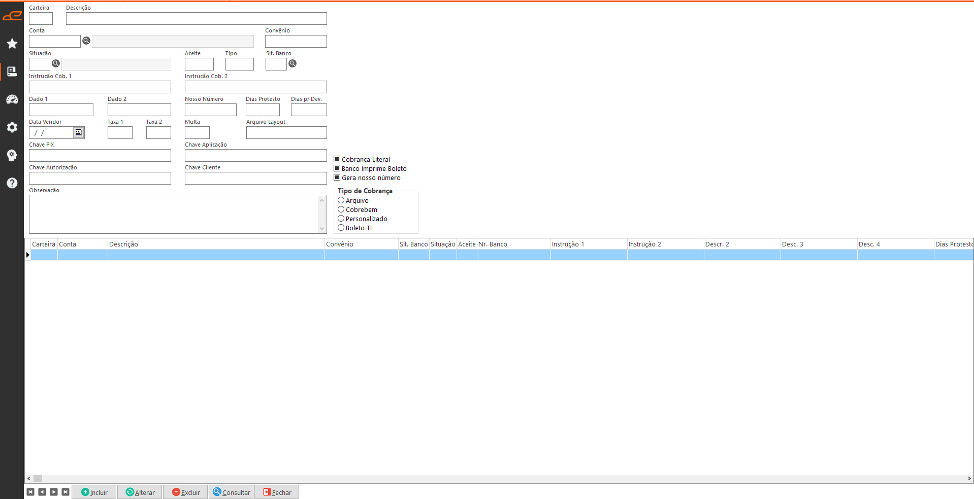Choose Boleto TI as tipo de cobrança

pyautogui.click(x=341, y=228)
